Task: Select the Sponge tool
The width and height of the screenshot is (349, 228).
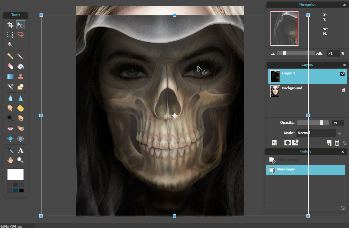Action: pos(21,108)
